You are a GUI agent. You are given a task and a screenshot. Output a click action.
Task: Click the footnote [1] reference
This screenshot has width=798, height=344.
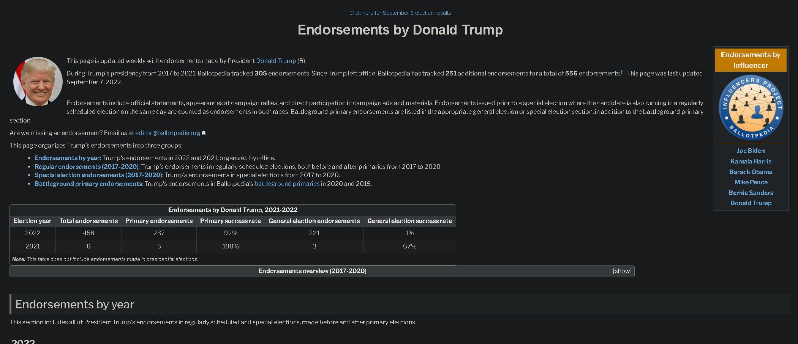[x=623, y=72]
